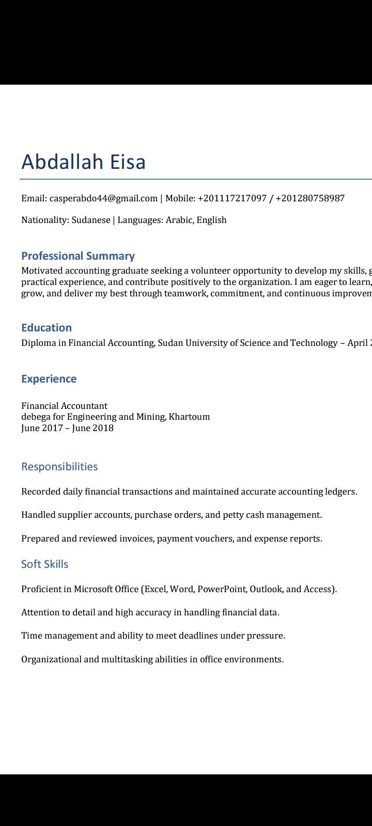
Task: Click the Proficient in Microsoft Office line
Action: click(x=179, y=589)
